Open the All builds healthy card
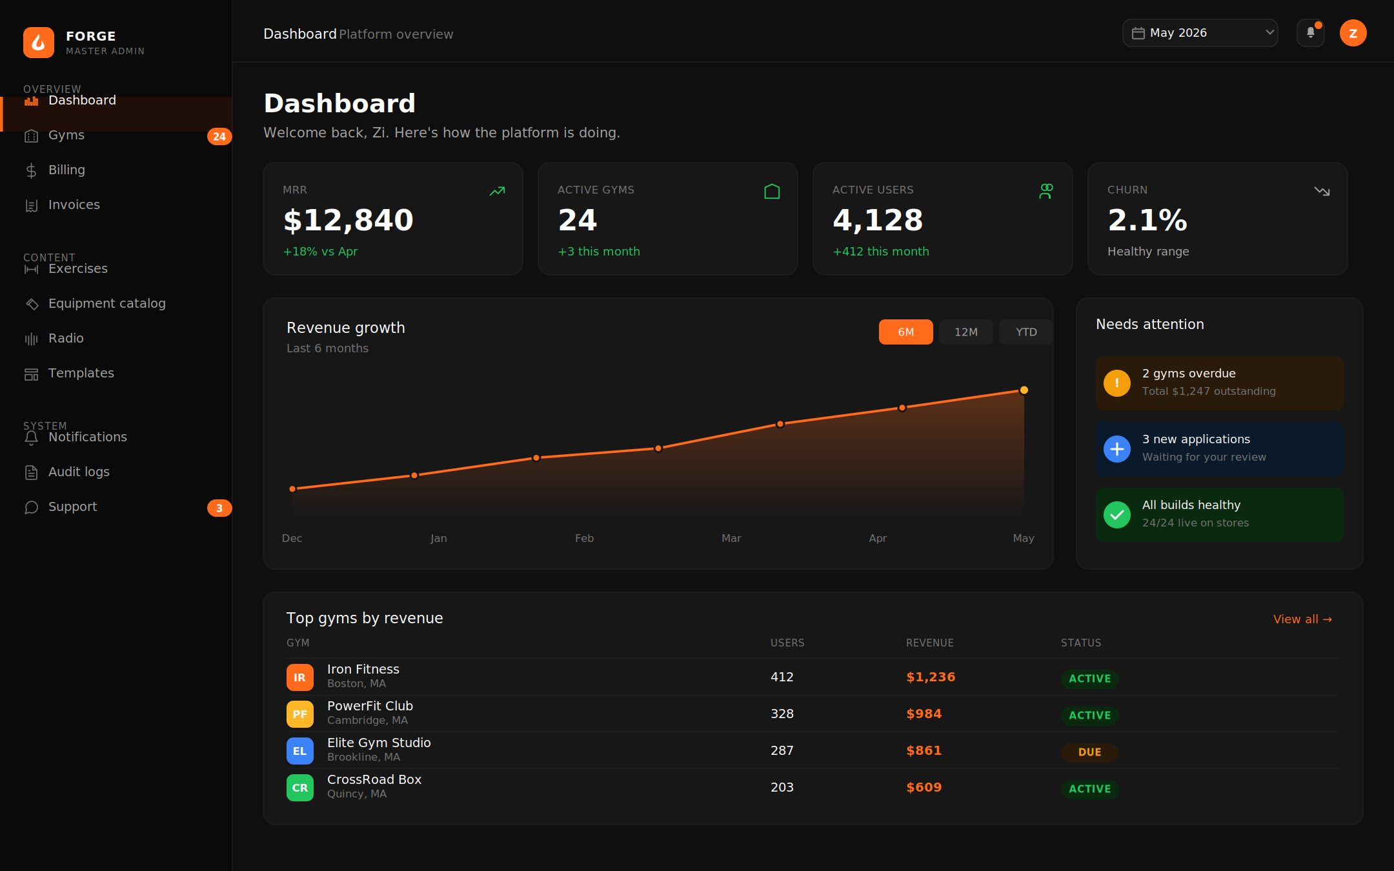Viewport: 1394px width, 871px height. tap(1220, 515)
